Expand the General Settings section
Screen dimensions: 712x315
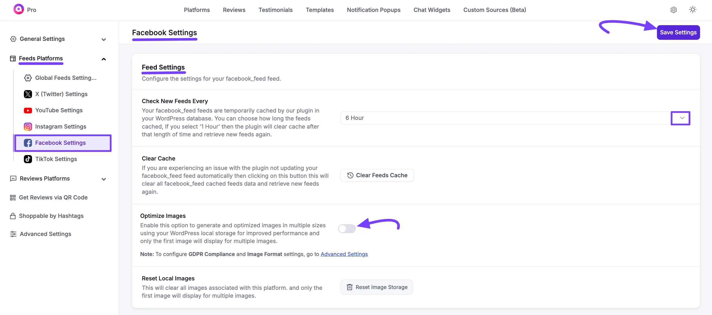pyautogui.click(x=104, y=40)
